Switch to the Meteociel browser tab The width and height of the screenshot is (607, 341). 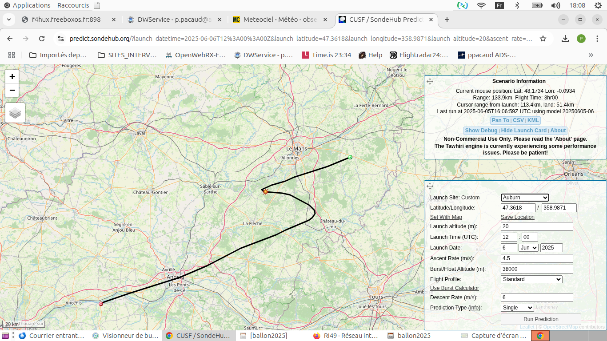pos(280,20)
